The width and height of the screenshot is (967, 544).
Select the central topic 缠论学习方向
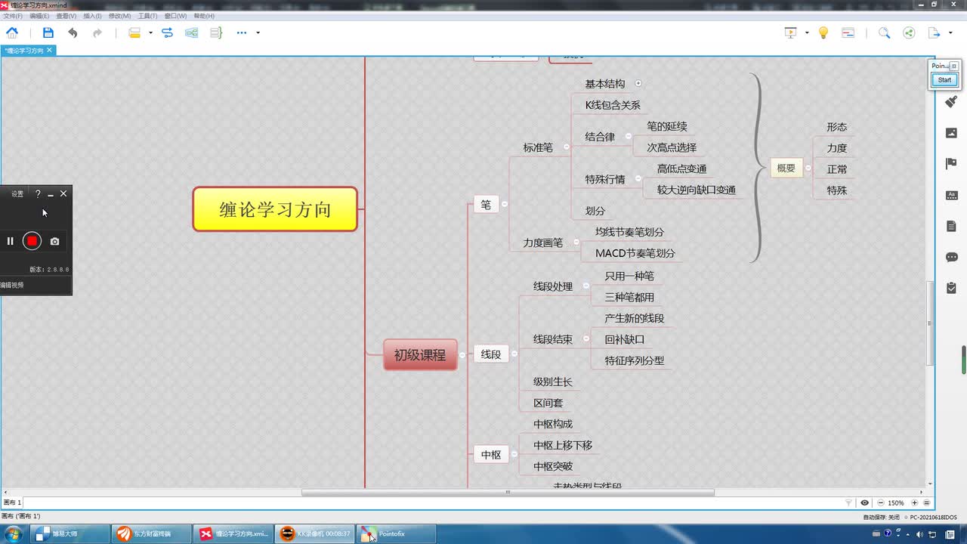275,209
